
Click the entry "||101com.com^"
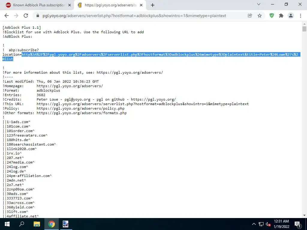click(16, 127)
